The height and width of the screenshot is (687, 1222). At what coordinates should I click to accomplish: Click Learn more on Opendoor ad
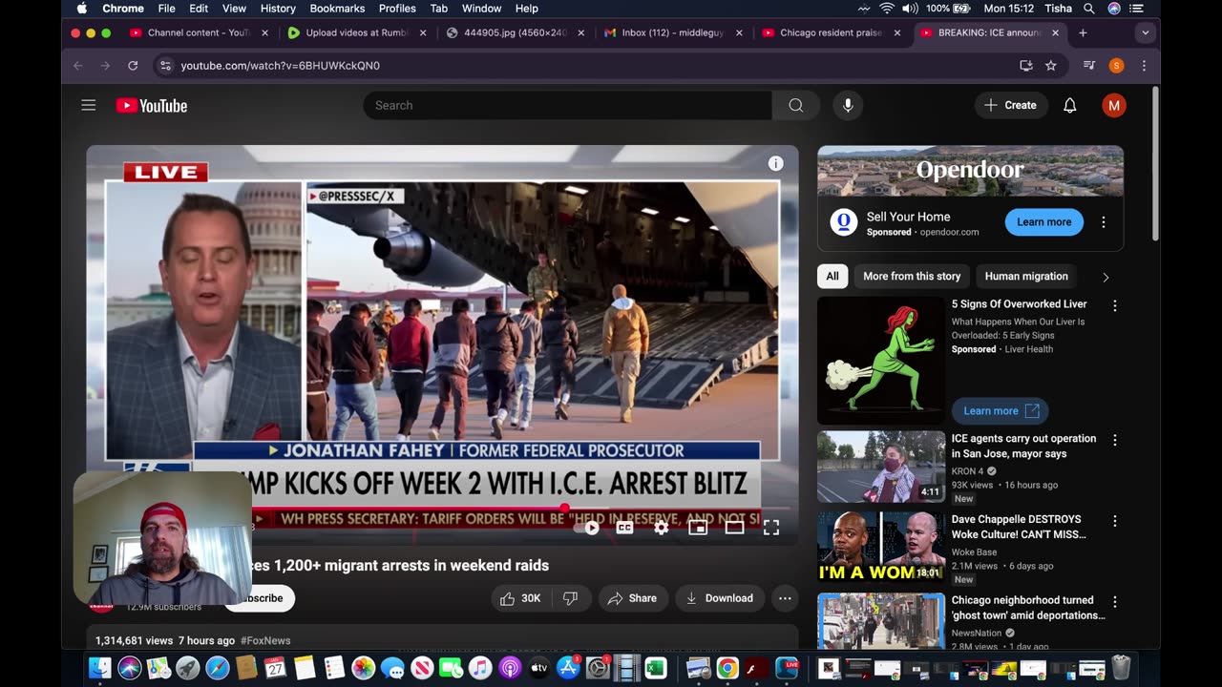coord(1043,221)
